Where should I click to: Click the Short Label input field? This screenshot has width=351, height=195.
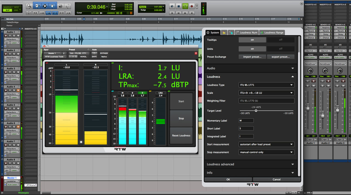pos(246,129)
